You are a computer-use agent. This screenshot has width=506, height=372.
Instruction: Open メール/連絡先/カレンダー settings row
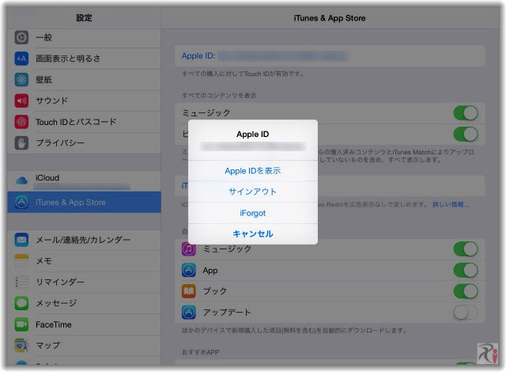point(84,240)
